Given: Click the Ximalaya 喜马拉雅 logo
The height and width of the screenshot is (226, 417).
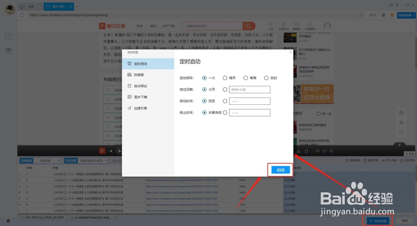Looking at the screenshot, I should click(x=112, y=26).
